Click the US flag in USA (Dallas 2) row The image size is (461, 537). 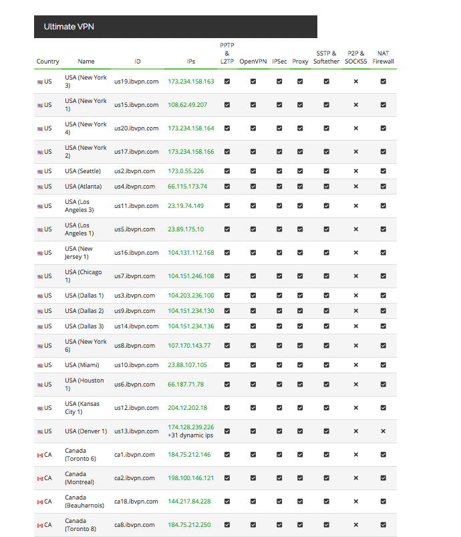40,312
